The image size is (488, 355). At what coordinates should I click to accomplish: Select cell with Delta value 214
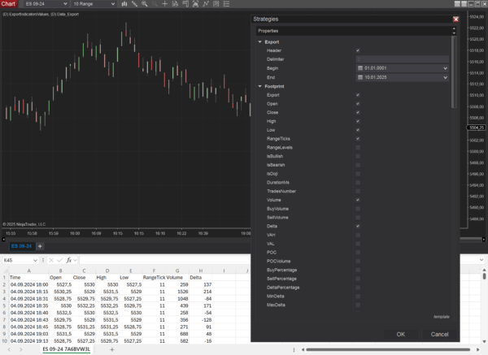(x=201, y=292)
